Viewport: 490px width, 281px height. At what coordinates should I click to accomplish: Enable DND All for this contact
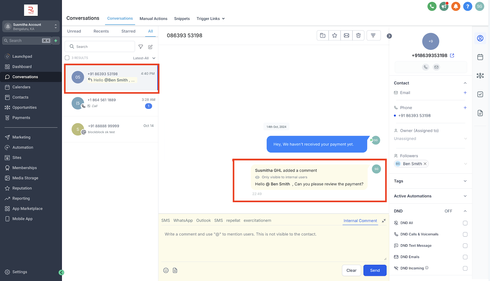(x=465, y=223)
